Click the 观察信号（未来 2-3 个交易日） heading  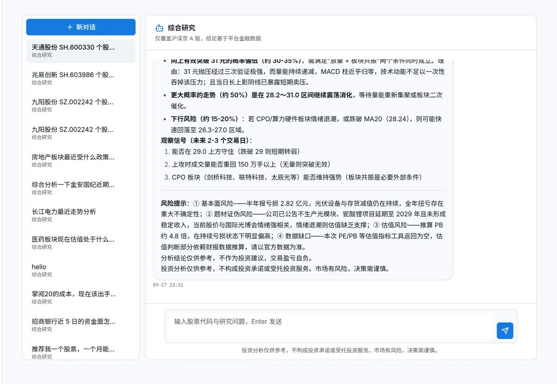tap(207, 140)
